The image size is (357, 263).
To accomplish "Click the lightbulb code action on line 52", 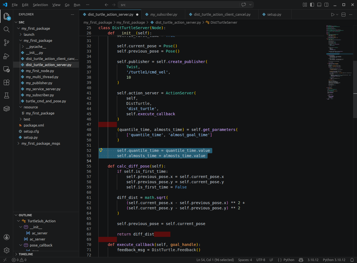I will pyautogui.click(x=101, y=150).
